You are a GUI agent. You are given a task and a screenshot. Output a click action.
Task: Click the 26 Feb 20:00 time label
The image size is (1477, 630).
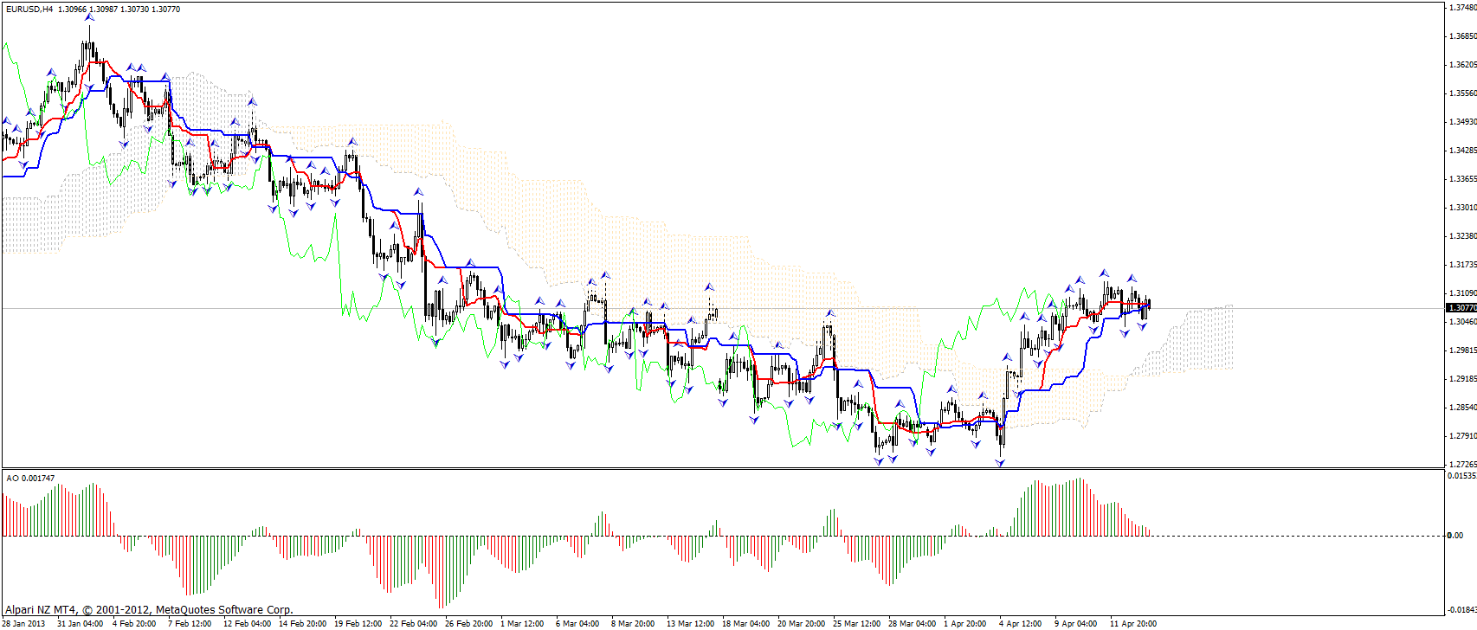pyautogui.click(x=468, y=624)
